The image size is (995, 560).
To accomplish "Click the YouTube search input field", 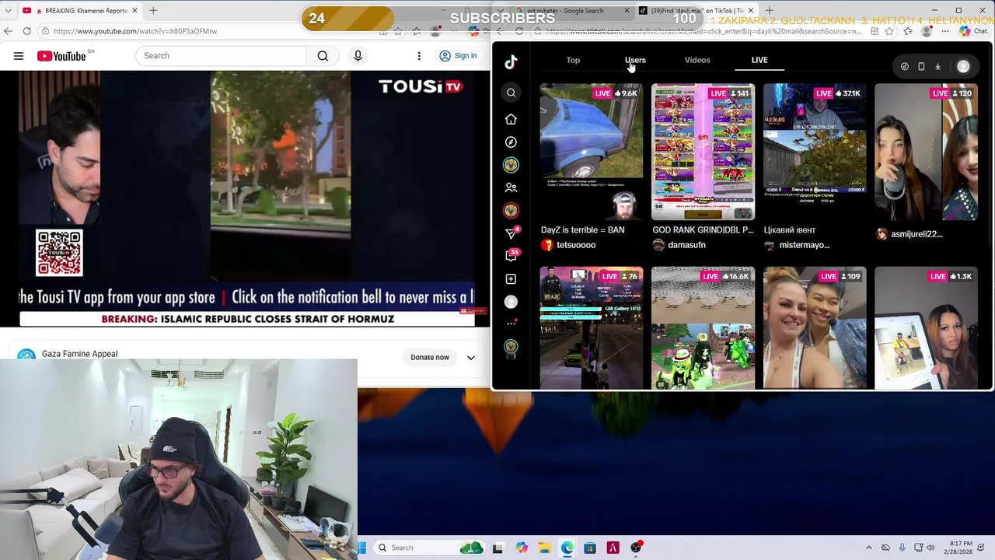I will [x=221, y=56].
